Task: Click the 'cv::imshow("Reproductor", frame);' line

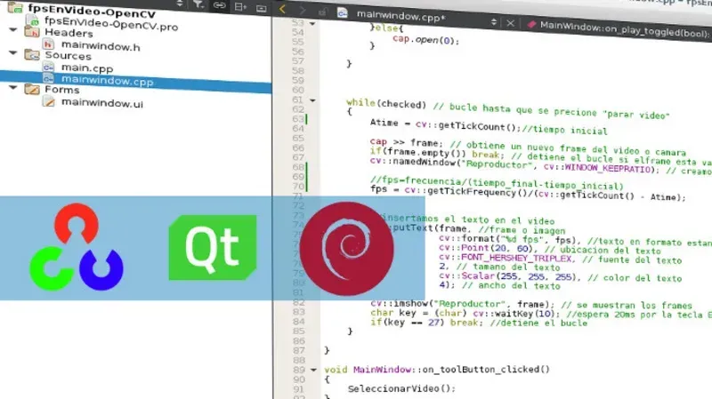Action: [462, 304]
